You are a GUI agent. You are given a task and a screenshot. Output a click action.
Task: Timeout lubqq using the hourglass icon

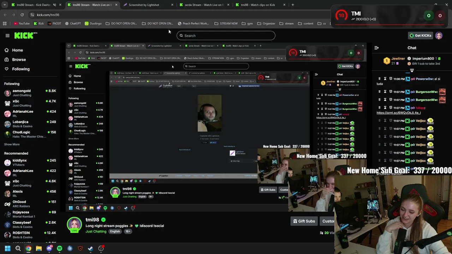click(x=385, y=108)
